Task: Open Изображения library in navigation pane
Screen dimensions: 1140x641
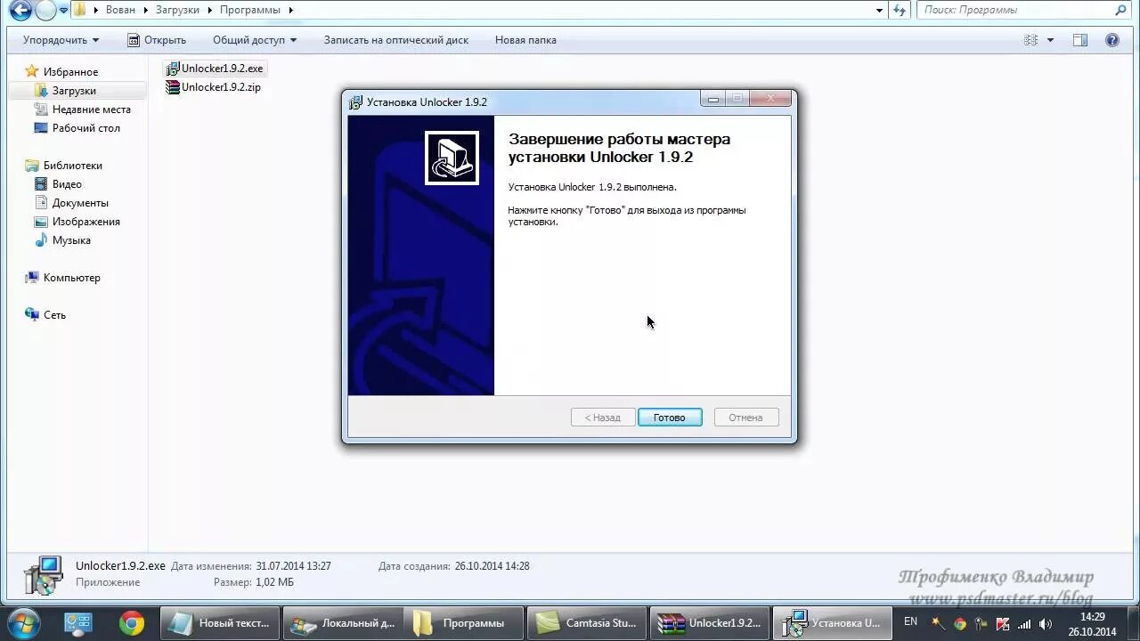Action: click(x=85, y=222)
